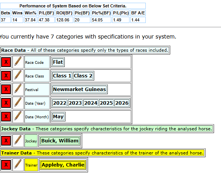Click the Jockey Data section header

pos(107,129)
